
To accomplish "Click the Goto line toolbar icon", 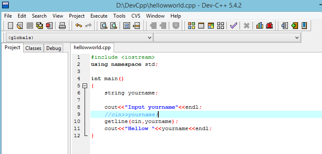I will 136,26.
